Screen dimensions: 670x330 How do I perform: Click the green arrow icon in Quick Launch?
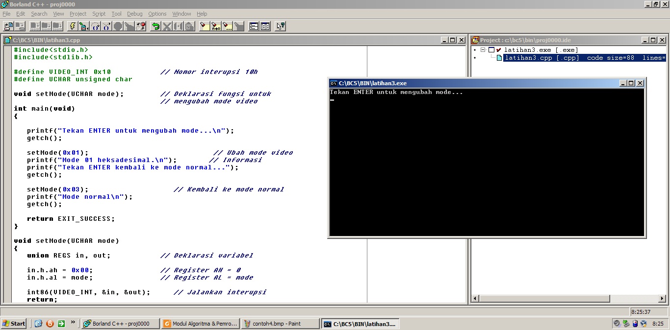(x=61, y=324)
